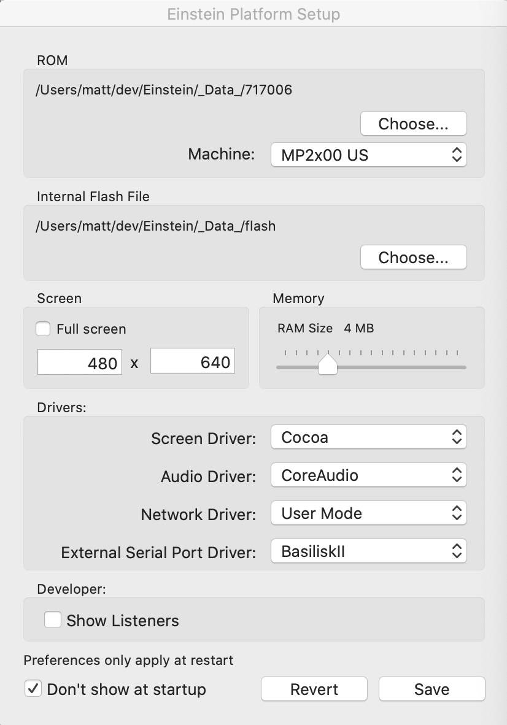Click the Einstein Platform Setup title bar
The width and height of the screenshot is (507, 725).
tap(253, 13)
